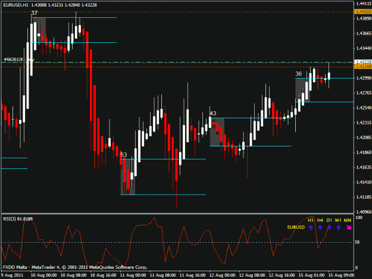Click RSI scale value 100
The height and width of the screenshot is (279, 372).
click(x=359, y=217)
